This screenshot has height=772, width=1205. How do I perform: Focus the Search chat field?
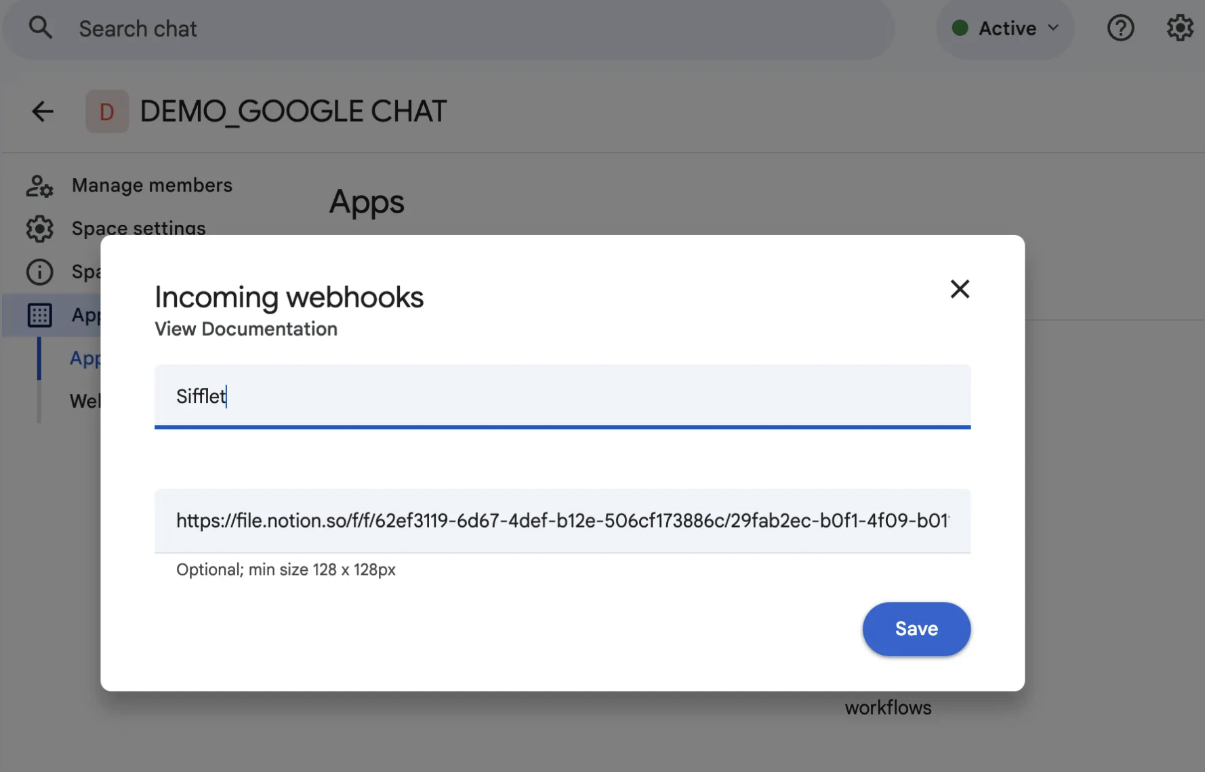449,28
